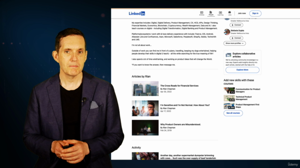
Task: Click the Explore More button
Action: [242, 70]
